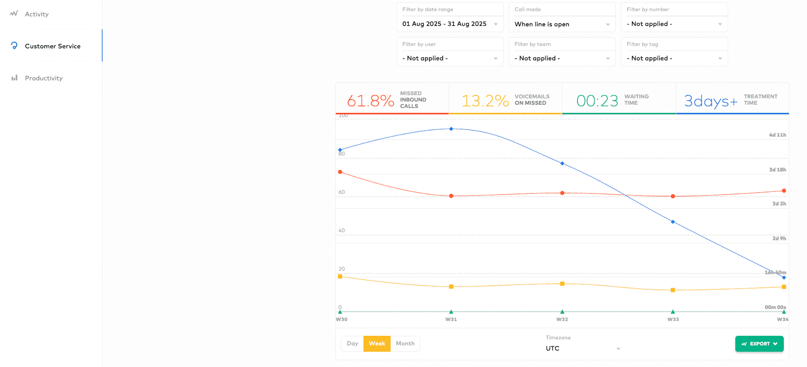Viewport: 807px width, 367px height.
Task: Select the Missed Inbound Calls metric card
Action: [392, 100]
